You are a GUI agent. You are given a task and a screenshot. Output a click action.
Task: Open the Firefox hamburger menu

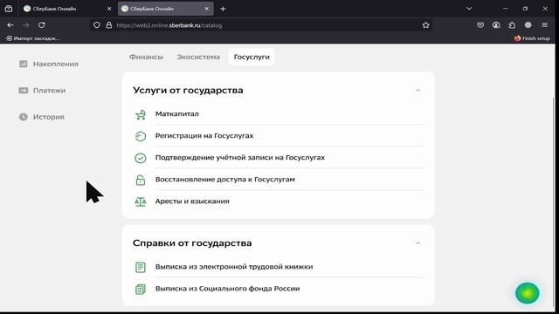pos(544,25)
